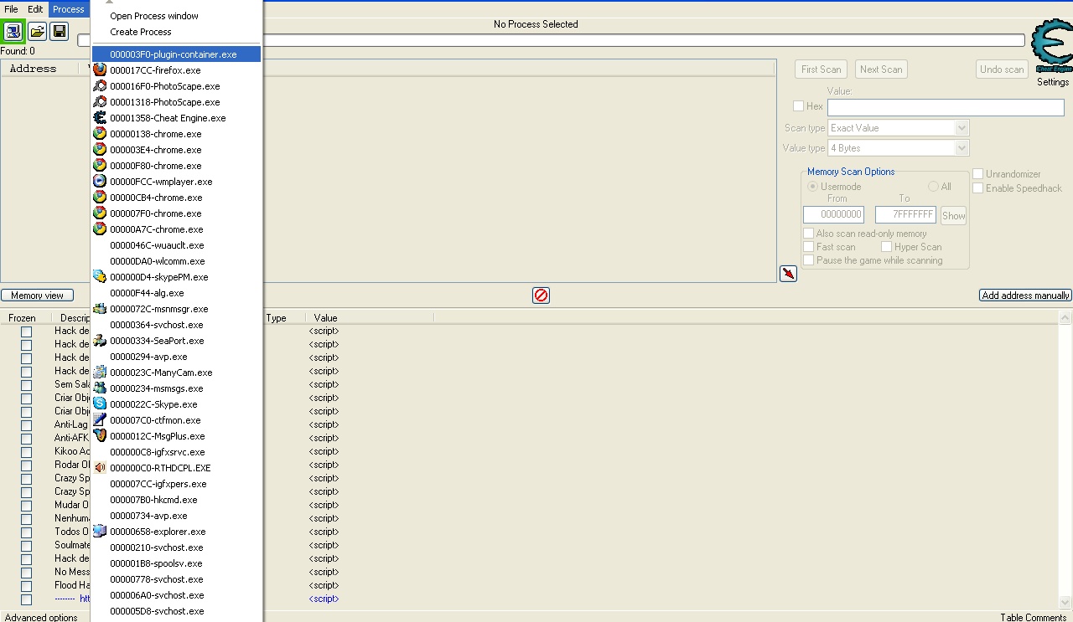Click the 00000CB4-chrome.exe icon

[100, 198]
